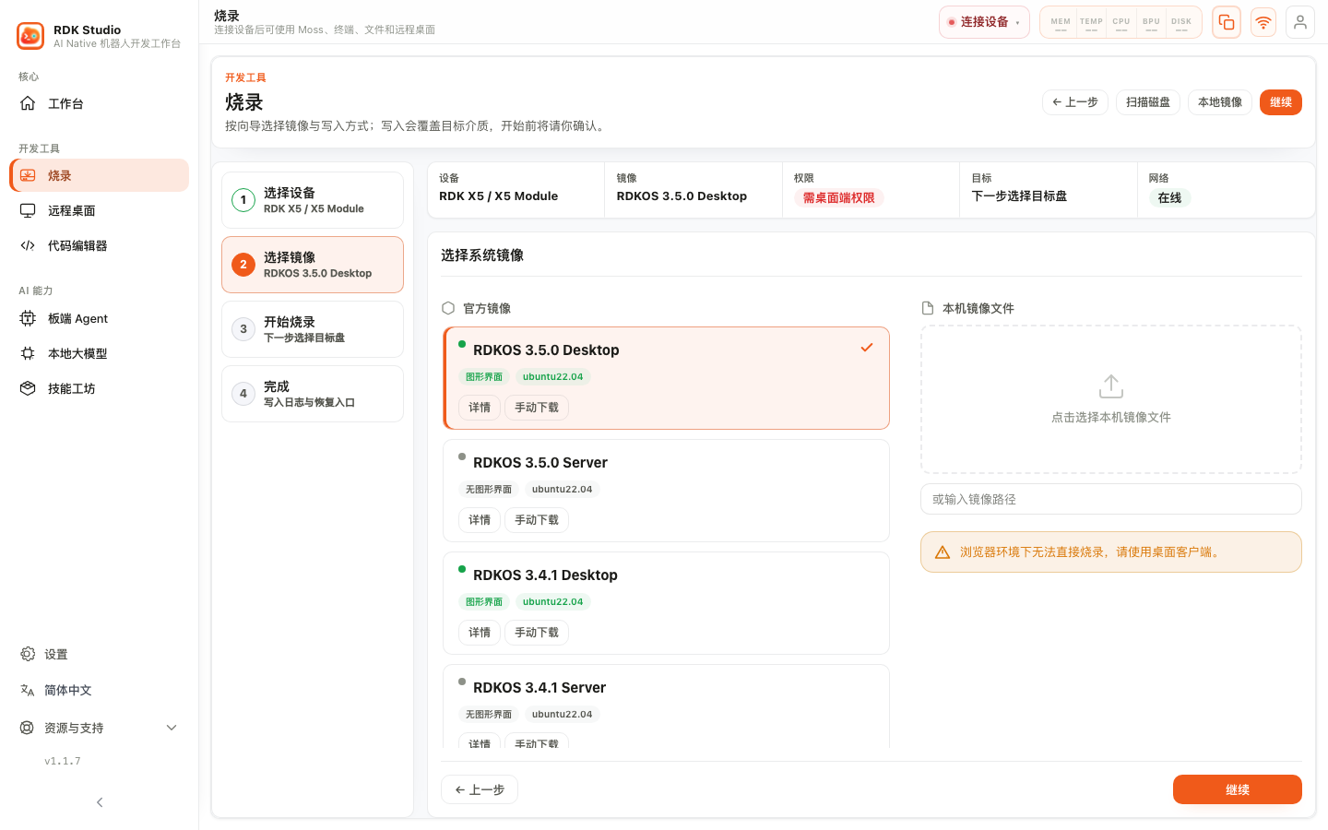This screenshot has height=830, width=1328.
Task: Select the RDKOS 3.4.1 Server image card
Action: (666, 705)
